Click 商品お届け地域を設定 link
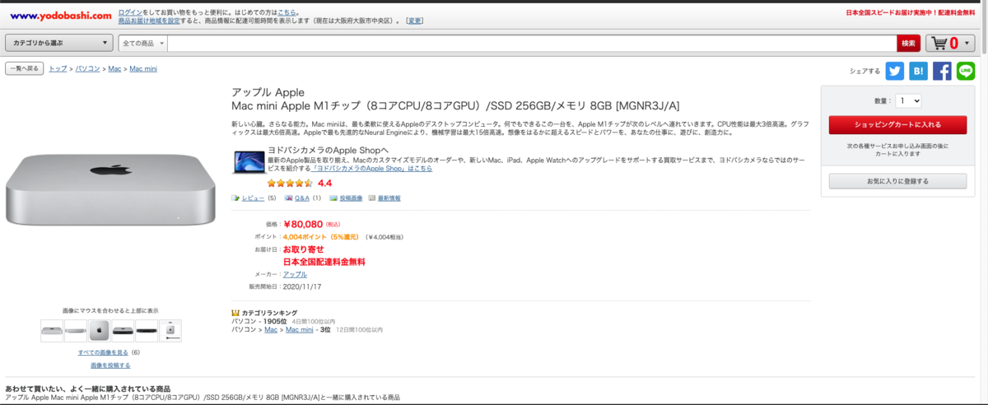 [x=149, y=21]
